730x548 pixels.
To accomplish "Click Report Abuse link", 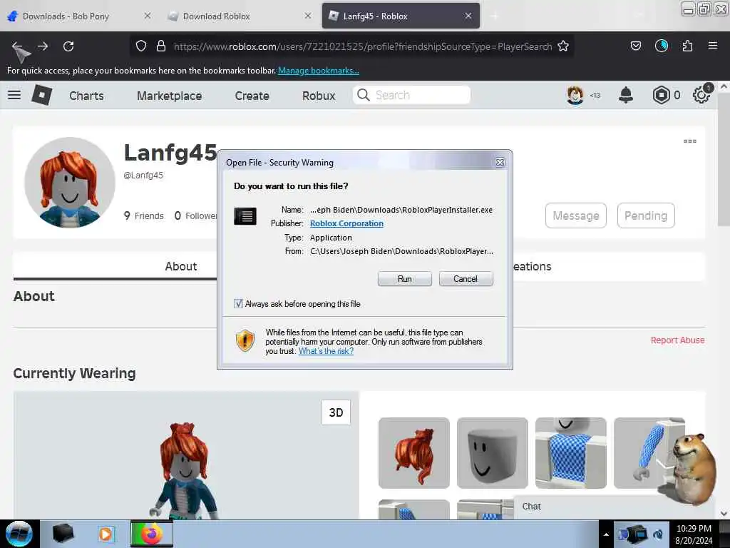I will [677, 340].
